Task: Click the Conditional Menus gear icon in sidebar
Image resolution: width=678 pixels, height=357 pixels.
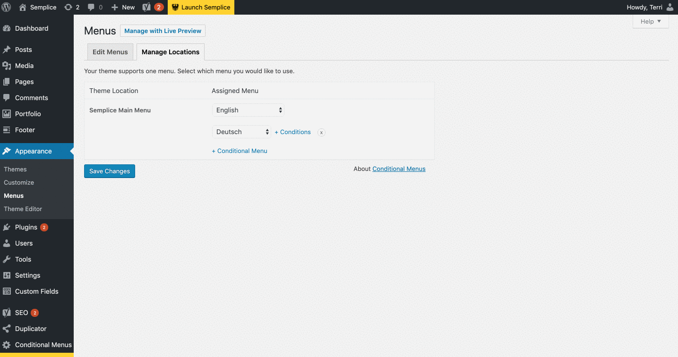Action: tap(7, 345)
